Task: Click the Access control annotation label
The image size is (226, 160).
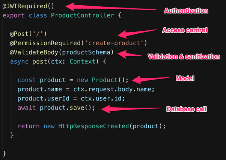Action: [x=185, y=30]
